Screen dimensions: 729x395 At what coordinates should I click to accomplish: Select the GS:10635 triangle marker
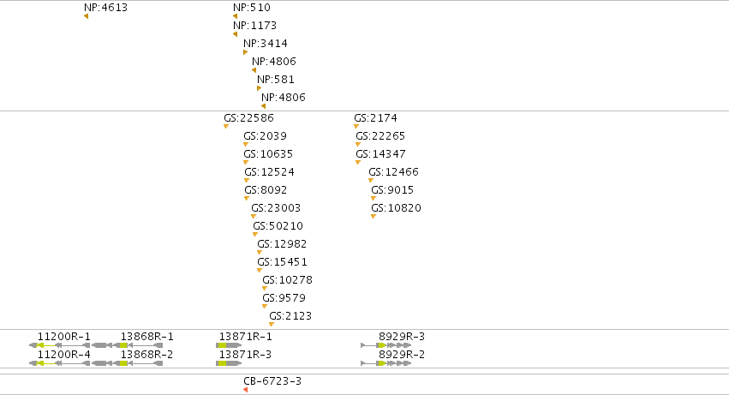[x=246, y=163]
